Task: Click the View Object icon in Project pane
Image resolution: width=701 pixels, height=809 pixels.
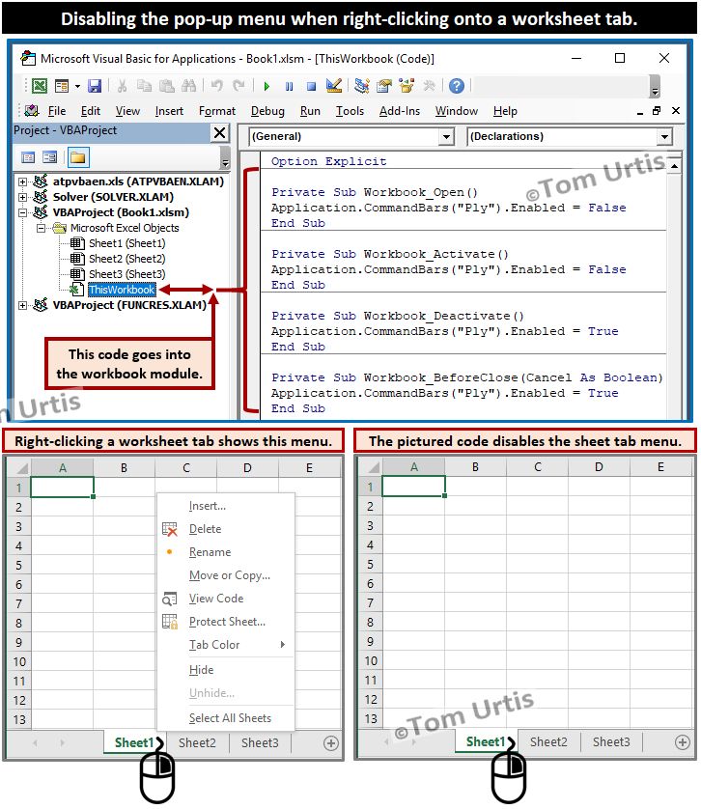Action: point(50,157)
